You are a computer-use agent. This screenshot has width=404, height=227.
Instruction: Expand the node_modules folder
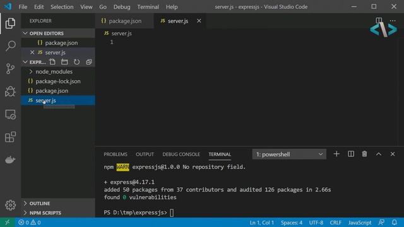coord(58,71)
